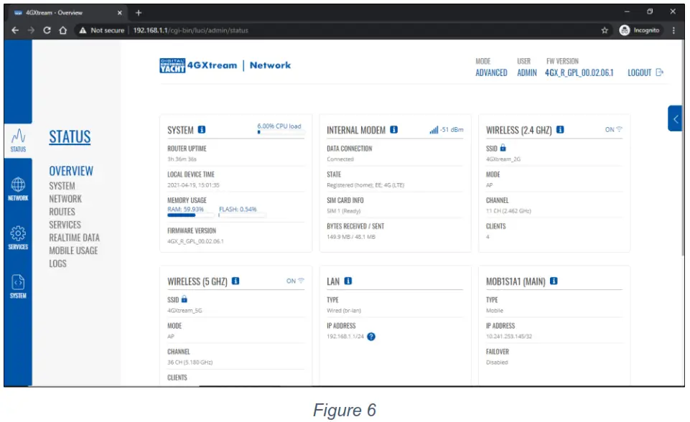Click info icon beside WIRELESS (2.4 GHZ)
The image size is (690, 422).
click(x=560, y=130)
